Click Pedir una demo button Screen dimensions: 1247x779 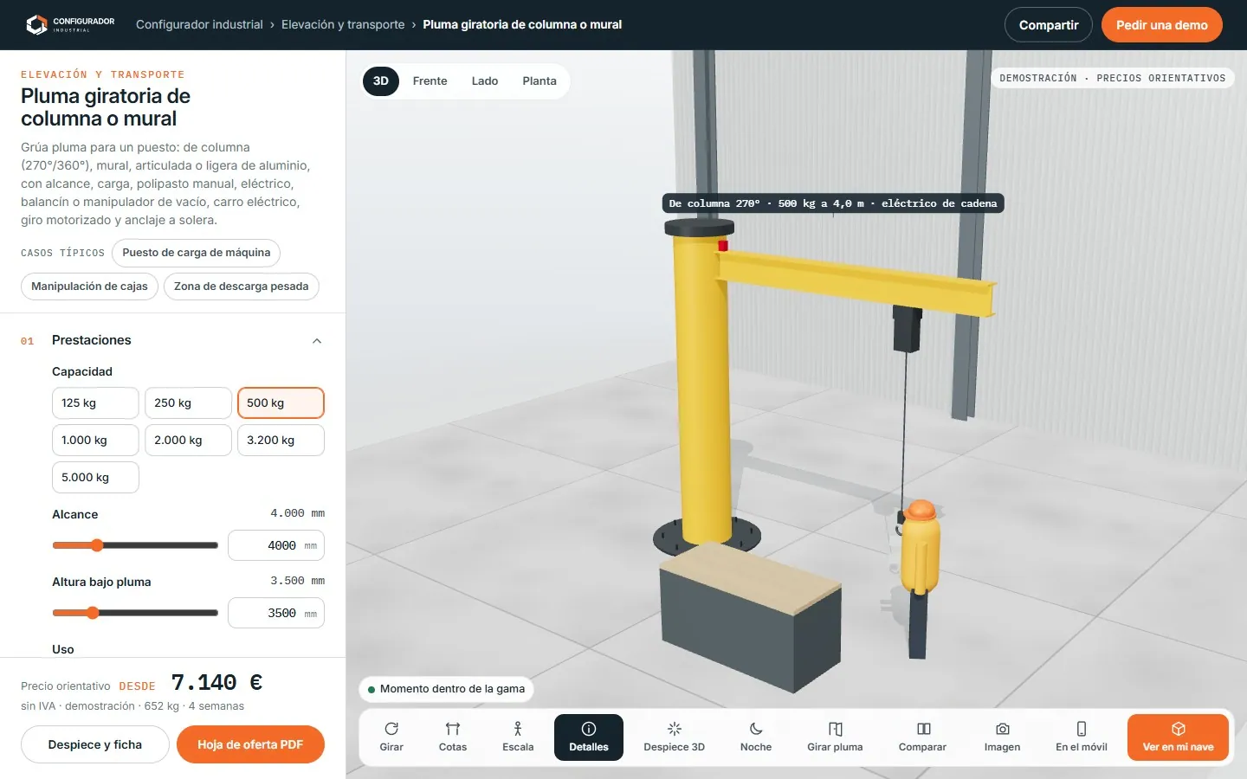(1161, 25)
